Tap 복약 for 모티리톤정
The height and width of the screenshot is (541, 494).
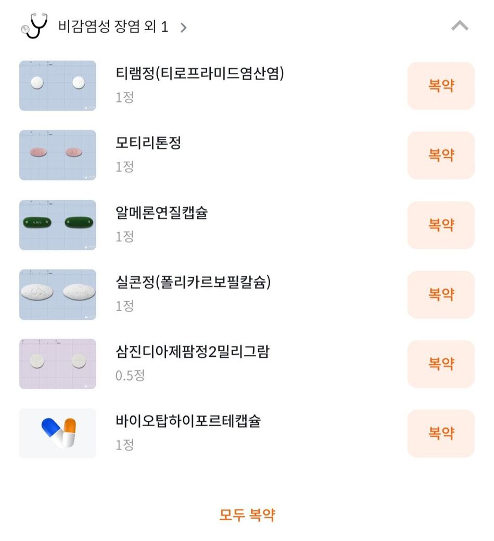pos(440,155)
